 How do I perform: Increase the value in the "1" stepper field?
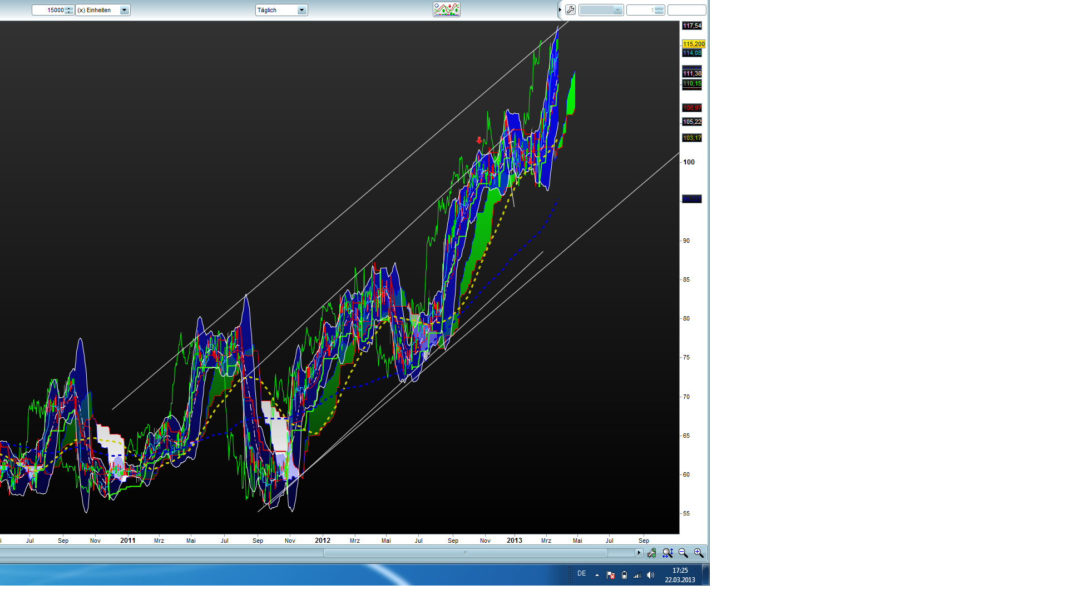[659, 7]
